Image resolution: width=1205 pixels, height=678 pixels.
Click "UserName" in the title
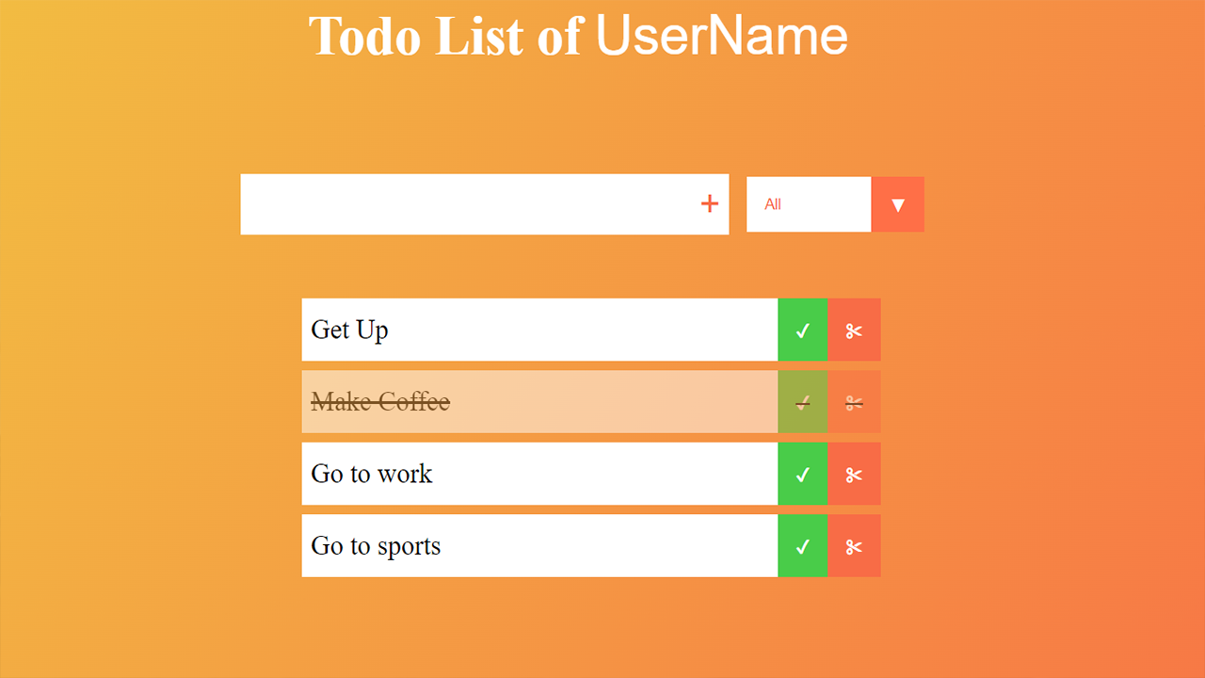click(x=722, y=35)
